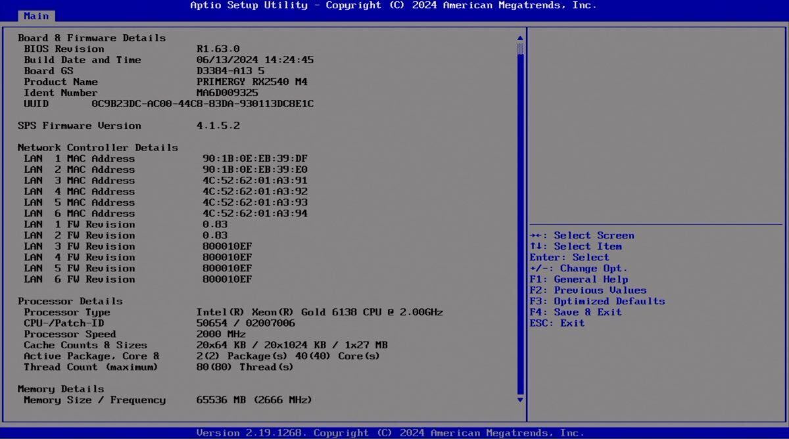Screen dimensions: 789x439
Task: Select Memory Size / Frequency label
Action: point(95,400)
